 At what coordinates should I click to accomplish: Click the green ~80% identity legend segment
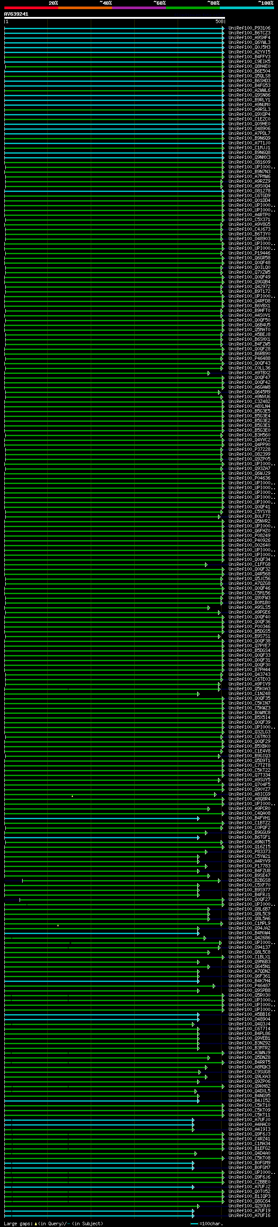point(193,8)
